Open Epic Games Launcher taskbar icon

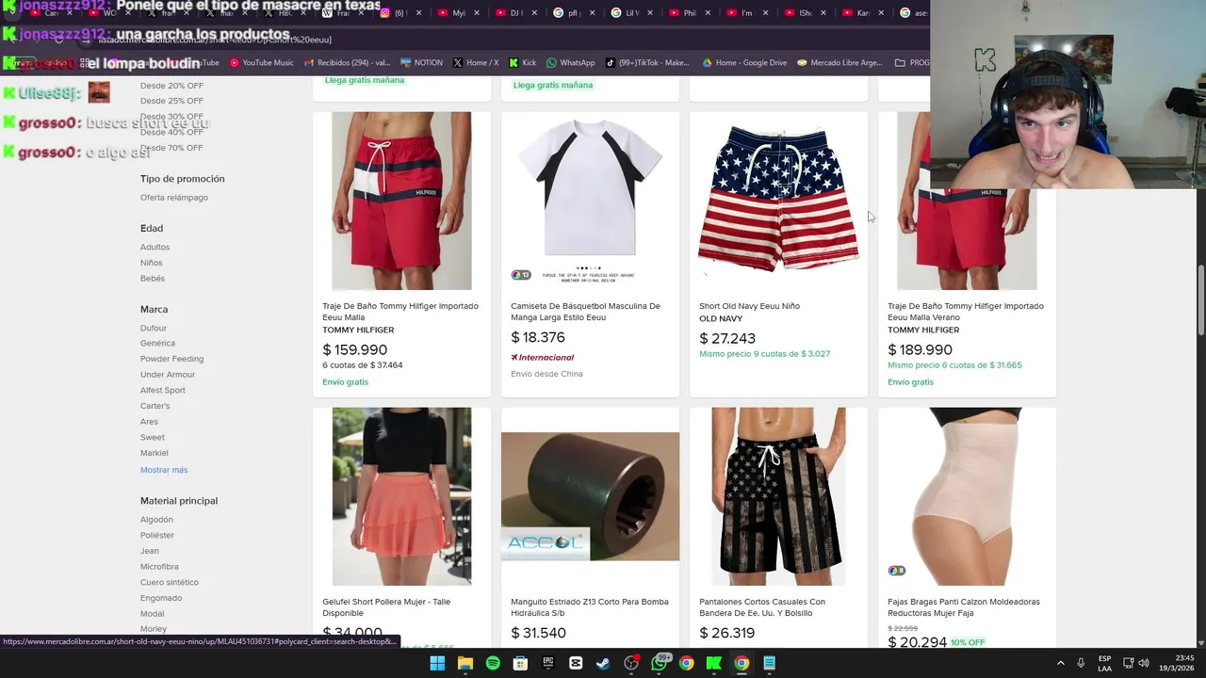[548, 663]
